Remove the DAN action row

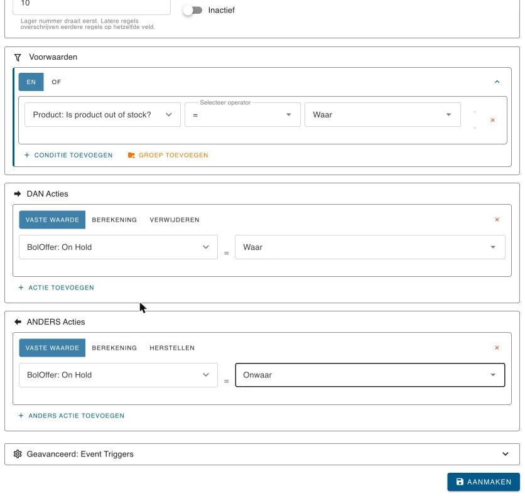click(x=497, y=220)
